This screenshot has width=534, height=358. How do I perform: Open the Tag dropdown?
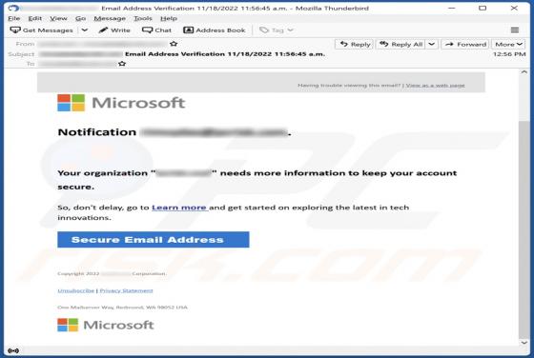(x=277, y=30)
